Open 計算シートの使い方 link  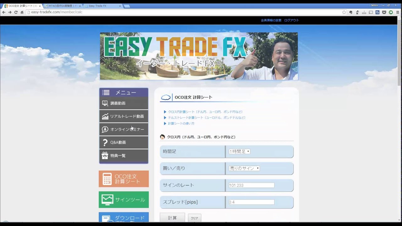(181, 124)
